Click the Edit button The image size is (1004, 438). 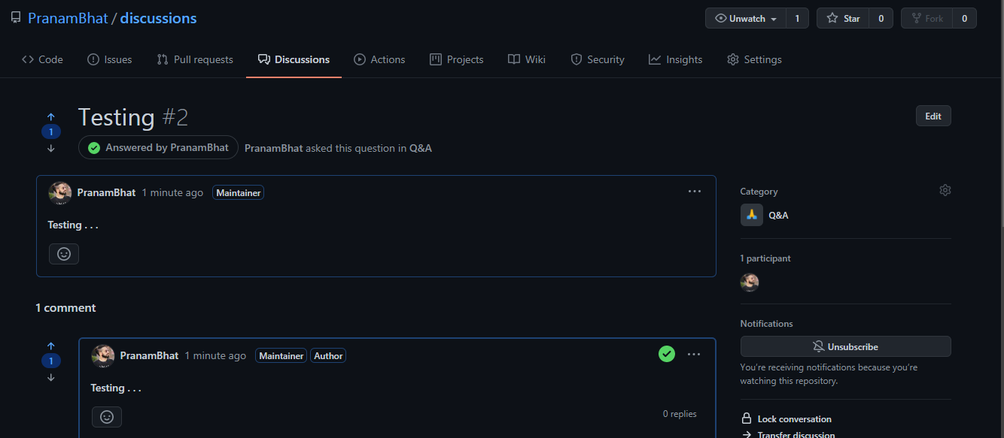933,115
